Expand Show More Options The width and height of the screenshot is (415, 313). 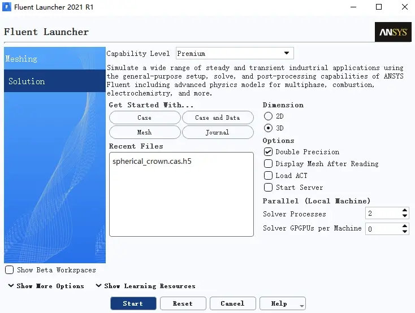pyautogui.click(x=46, y=286)
